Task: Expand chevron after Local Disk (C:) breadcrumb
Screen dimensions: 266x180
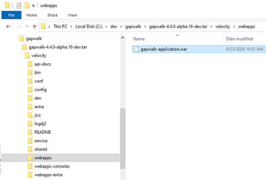Action: point(106,27)
